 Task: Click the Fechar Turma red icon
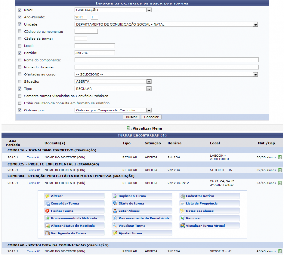pyautogui.click(x=47, y=211)
